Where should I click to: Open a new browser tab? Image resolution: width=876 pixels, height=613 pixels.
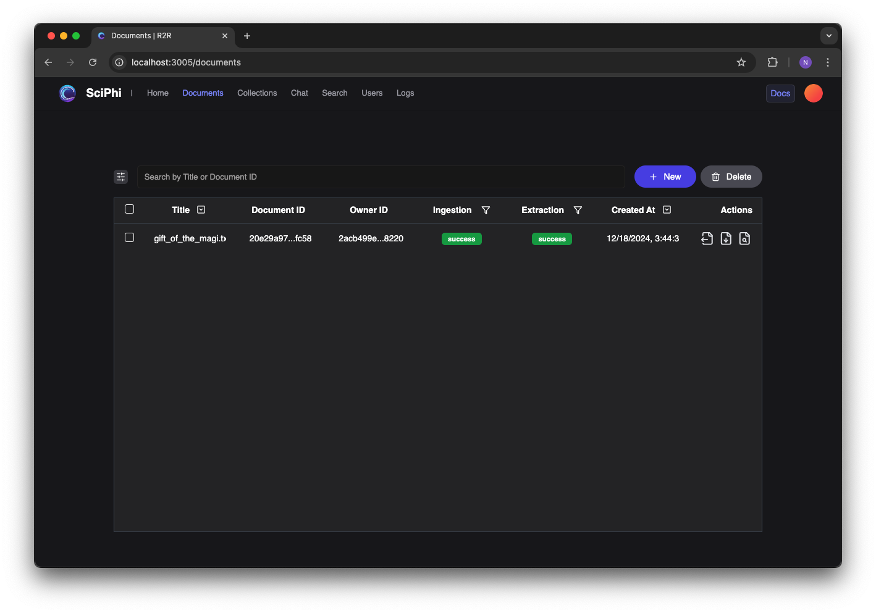pyautogui.click(x=247, y=36)
